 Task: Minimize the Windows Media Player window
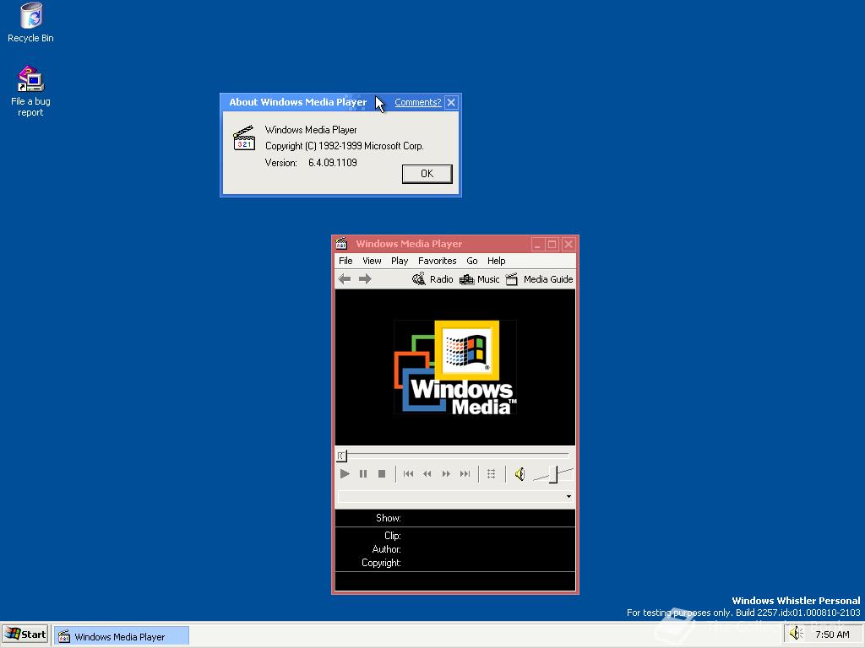[x=538, y=244]
